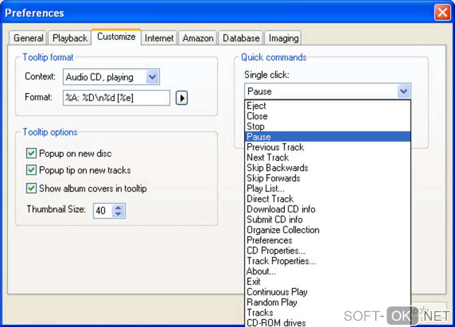Toggle Popup on new disc checkbox

click(x=31, y=153)
